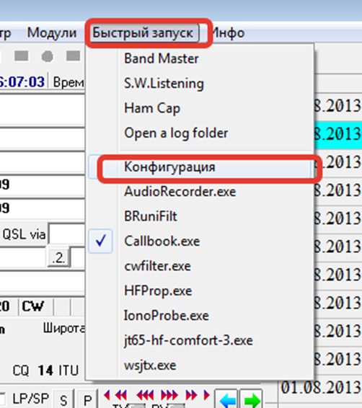
Task: Click the single right arrow tuning icon
Action: 207,395
